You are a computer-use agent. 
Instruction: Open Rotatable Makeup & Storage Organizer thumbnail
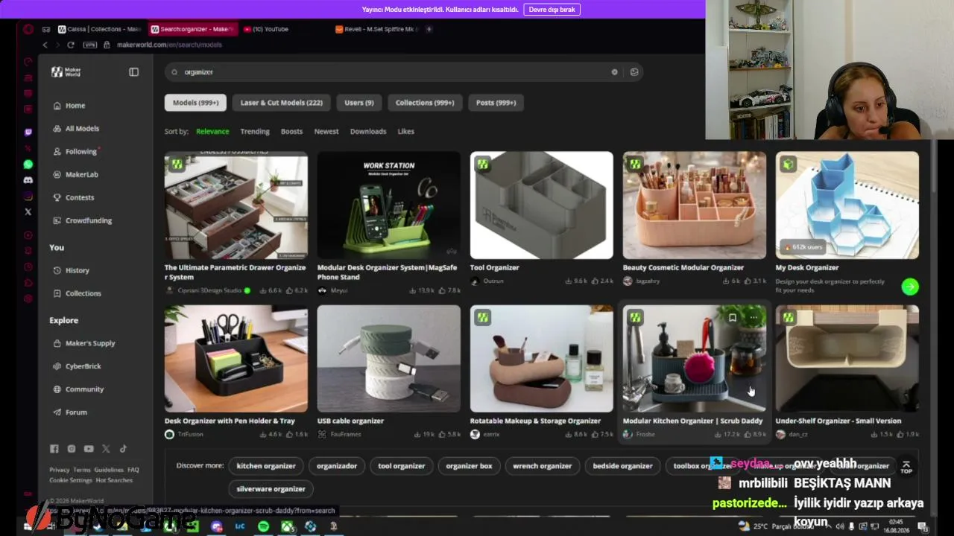(x=542, y=359)
